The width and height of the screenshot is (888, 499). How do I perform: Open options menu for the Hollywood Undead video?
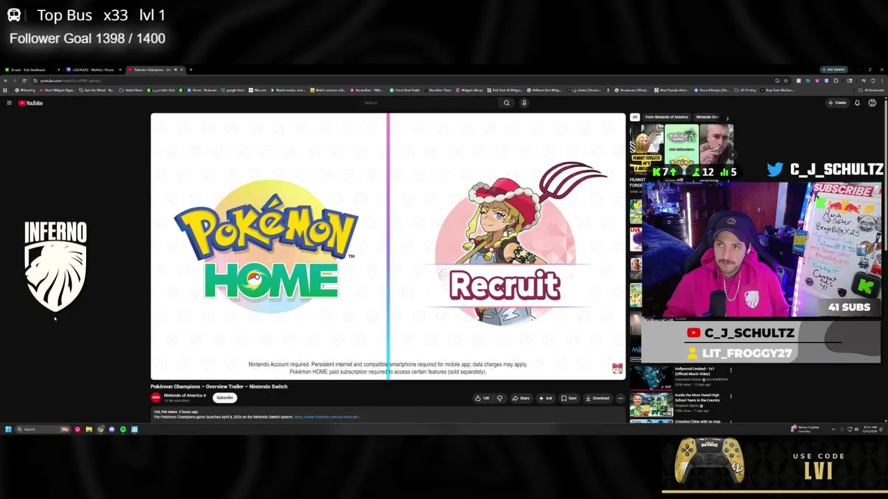coord(731,370)
